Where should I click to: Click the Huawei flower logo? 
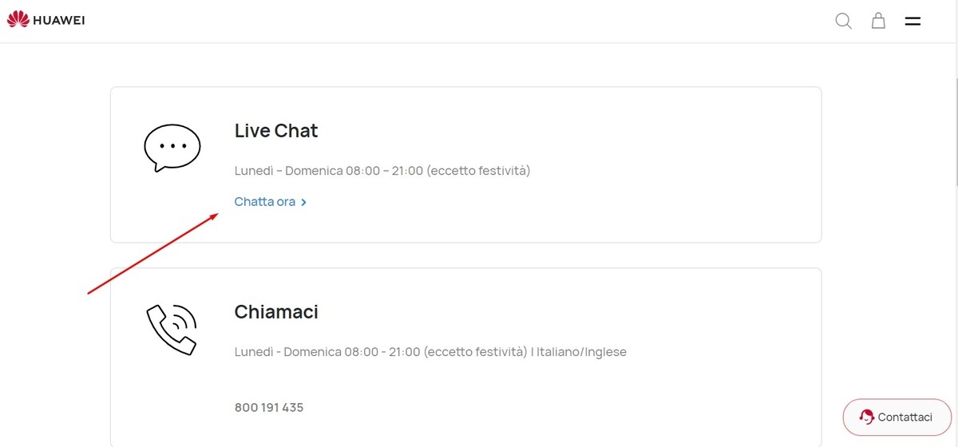[18, 20]
